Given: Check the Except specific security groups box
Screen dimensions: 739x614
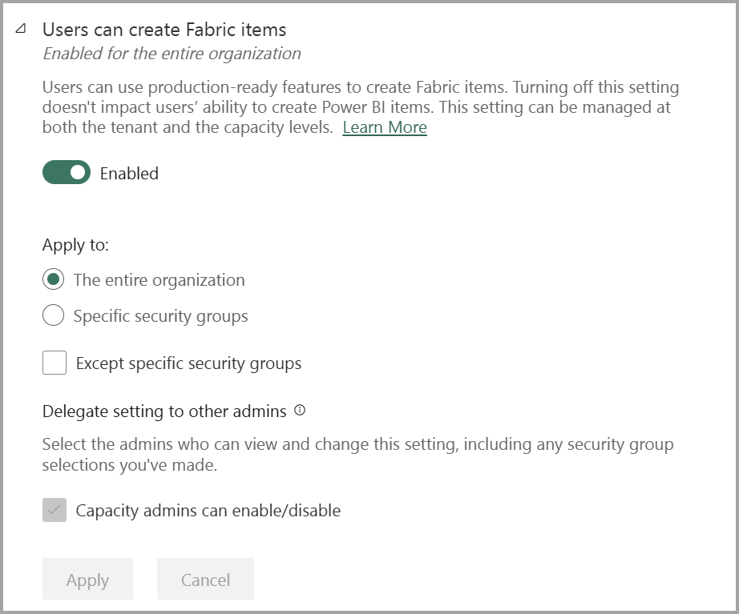Looking at the screenshot, I should [55, 363].
